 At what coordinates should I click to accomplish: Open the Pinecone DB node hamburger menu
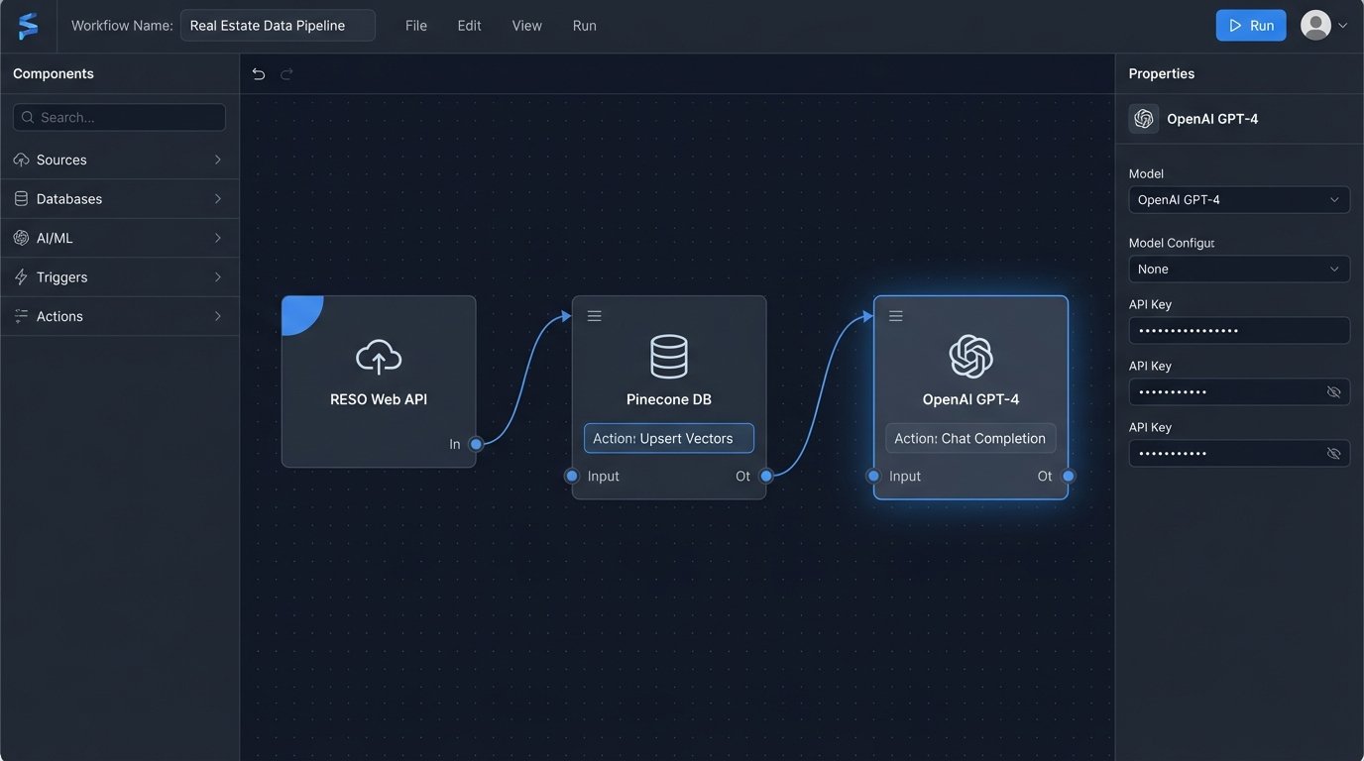(x=594, y=316)
